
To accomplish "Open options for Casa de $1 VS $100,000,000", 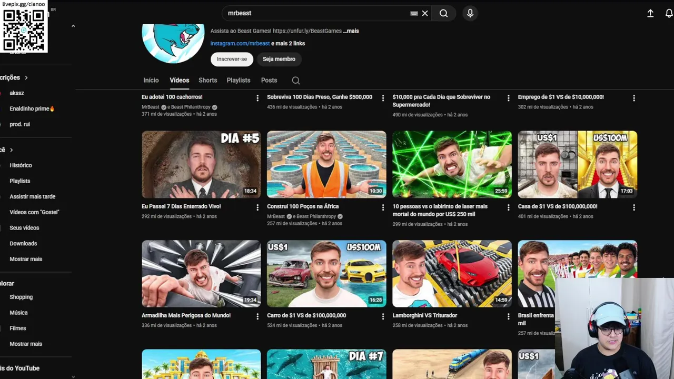I will pos(634,207).
